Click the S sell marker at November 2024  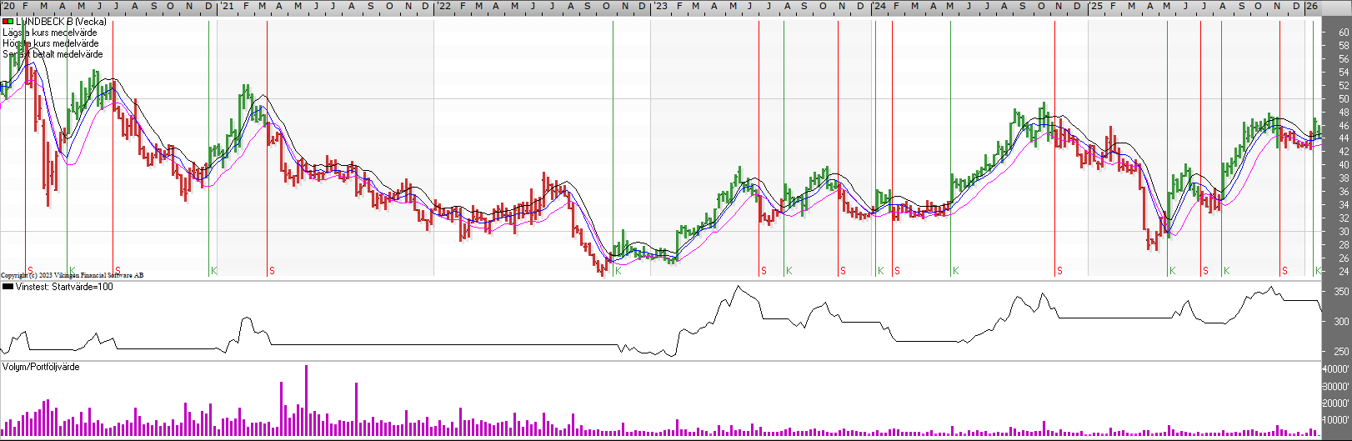1059,271
